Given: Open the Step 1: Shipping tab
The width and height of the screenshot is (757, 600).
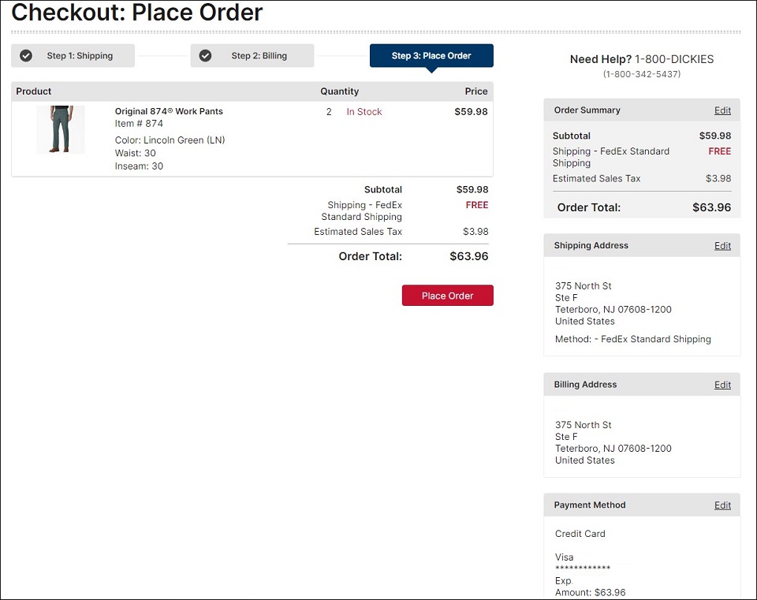Looking at the screenshot, I should click(x=73, y=55).
